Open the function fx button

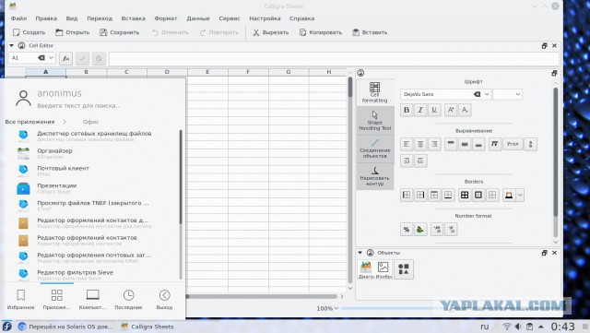tap(65, 58)
